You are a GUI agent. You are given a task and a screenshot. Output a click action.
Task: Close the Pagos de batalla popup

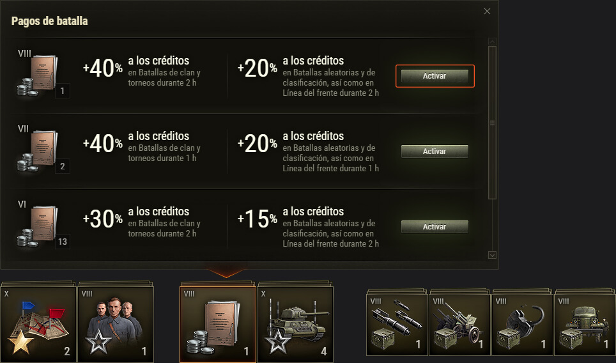tap(487, 12)
